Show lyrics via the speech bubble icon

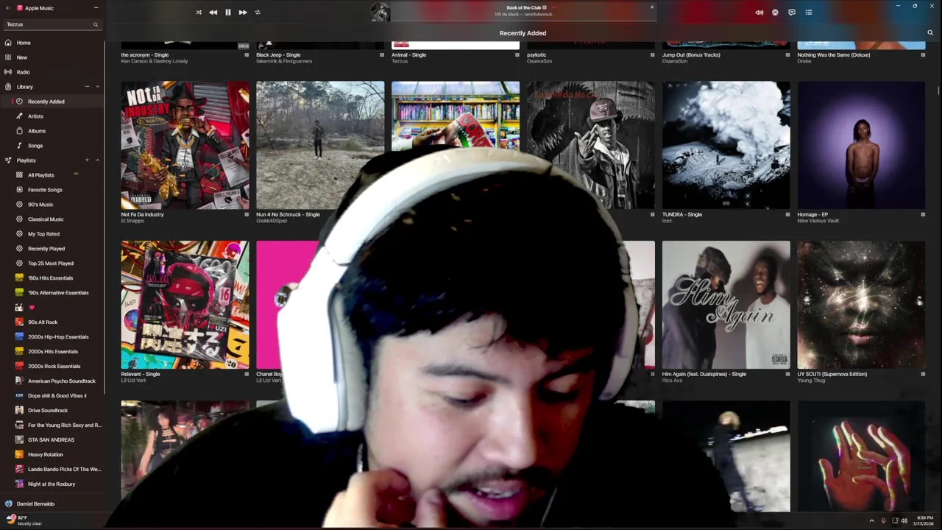(x=792, y=13)
